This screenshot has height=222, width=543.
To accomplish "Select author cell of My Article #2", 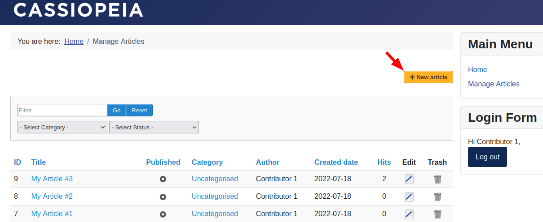I will [x=277, y=196].
